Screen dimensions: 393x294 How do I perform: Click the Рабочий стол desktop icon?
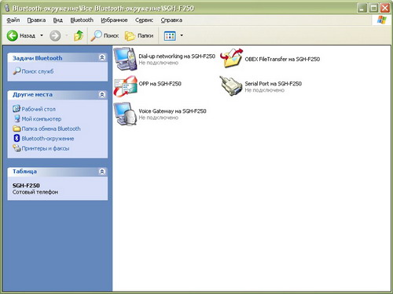[17, 108]
